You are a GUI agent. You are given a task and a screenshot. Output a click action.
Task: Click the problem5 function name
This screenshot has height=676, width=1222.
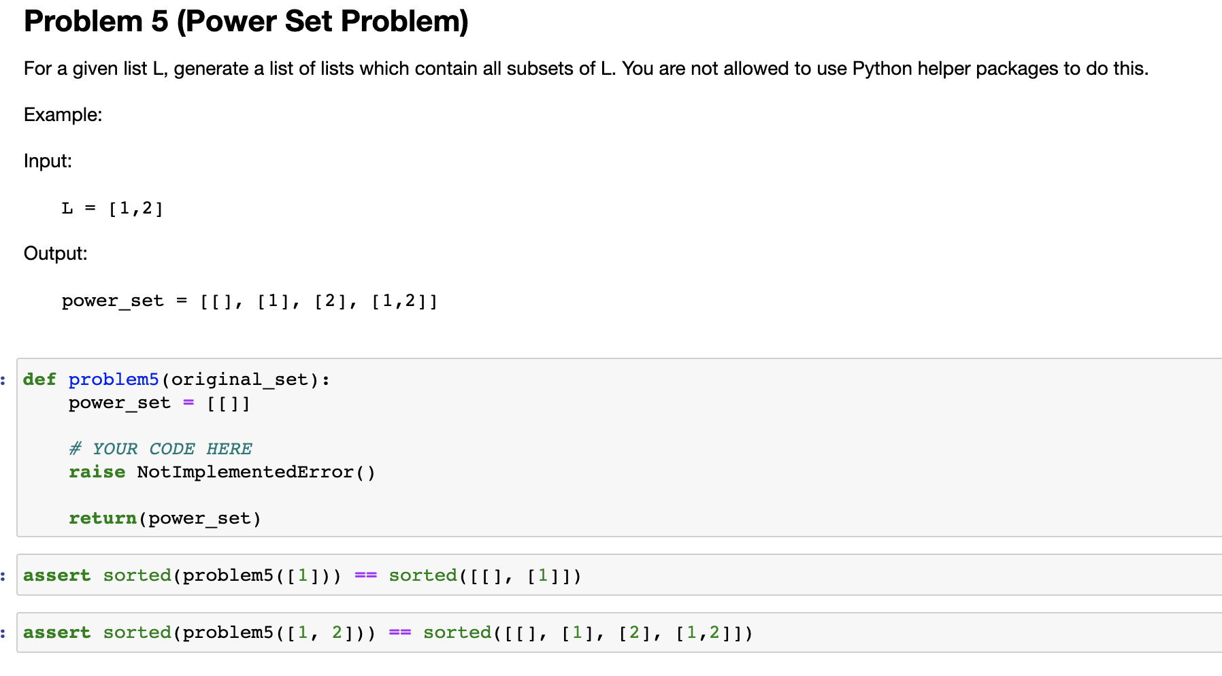coord(114,379)
